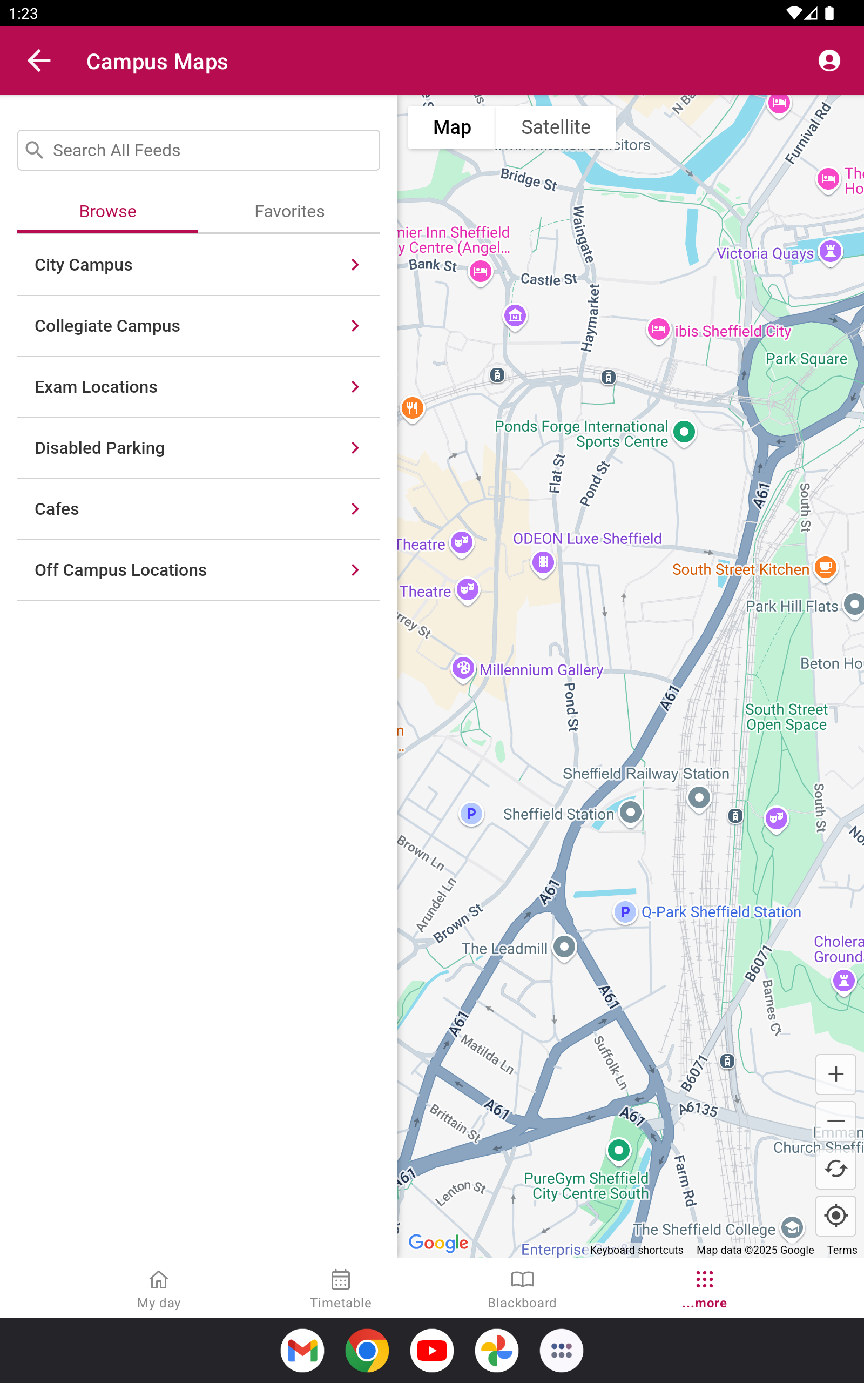
Task: Expand City Campus chevron
Action: point(355,265)
